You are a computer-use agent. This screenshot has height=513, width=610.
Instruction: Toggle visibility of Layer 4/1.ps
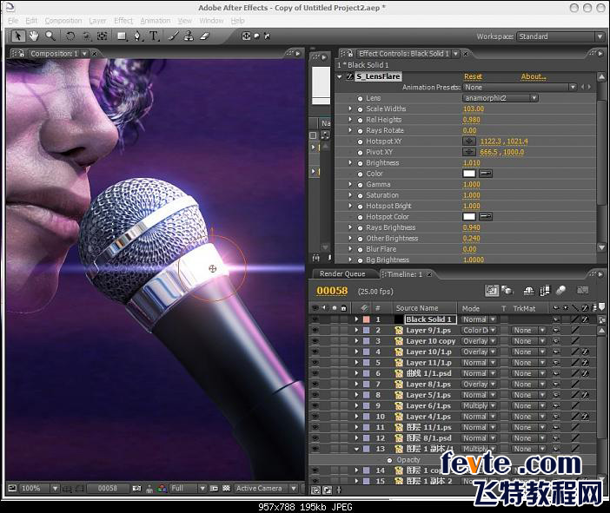pyautogui.click(x=315, y=417)
